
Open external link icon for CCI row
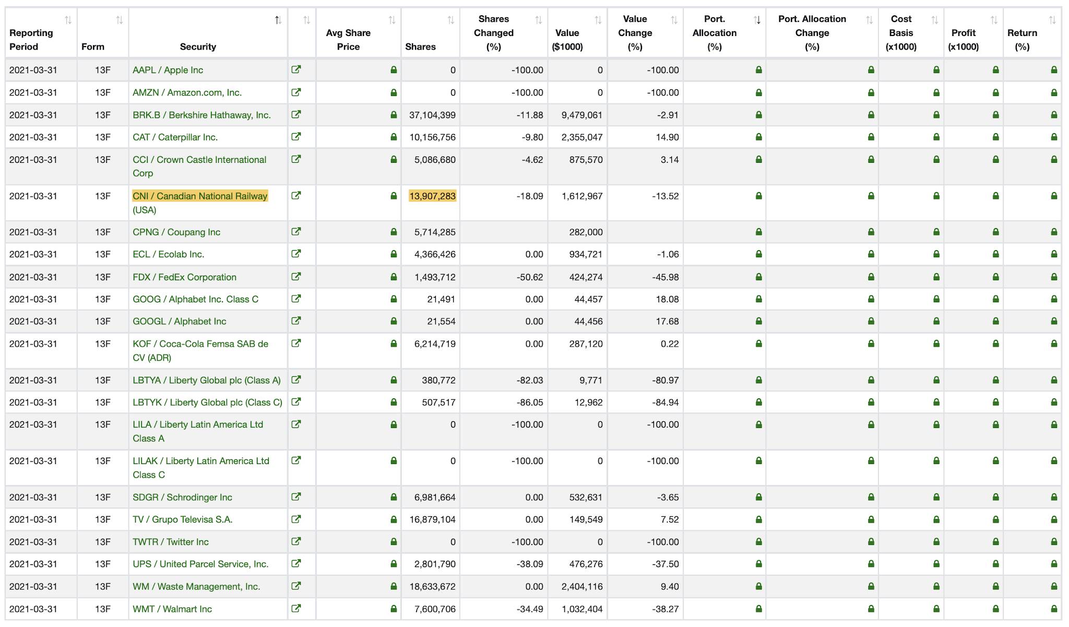pos(296,159)
